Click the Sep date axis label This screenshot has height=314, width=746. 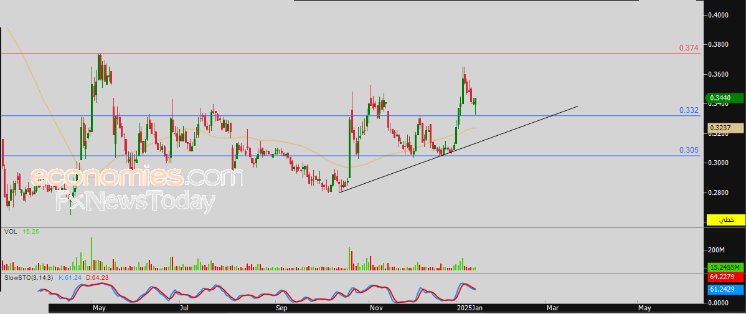(281, 308)
